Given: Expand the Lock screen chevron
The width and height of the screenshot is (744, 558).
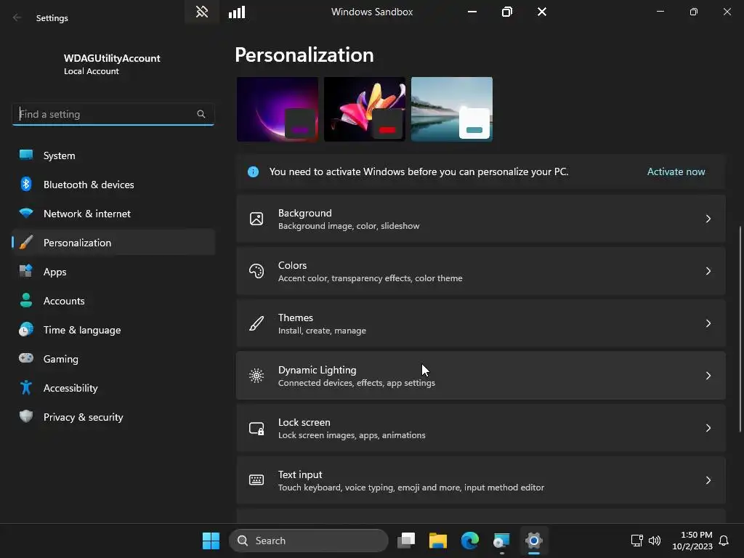Looking at the screenshot, I should [708, 428].
